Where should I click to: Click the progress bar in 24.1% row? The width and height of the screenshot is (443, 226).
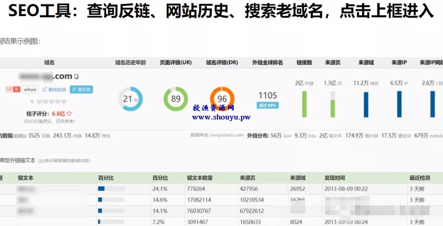coord(111,188)
